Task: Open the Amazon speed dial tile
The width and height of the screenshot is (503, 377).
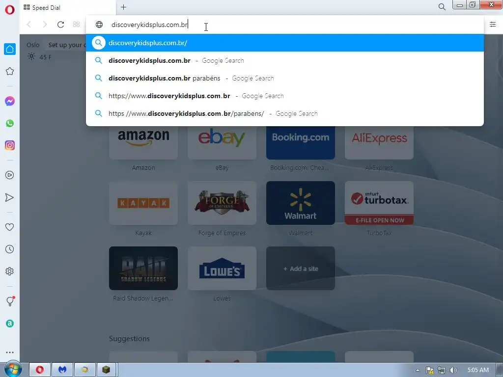Action: click(143, 143)
